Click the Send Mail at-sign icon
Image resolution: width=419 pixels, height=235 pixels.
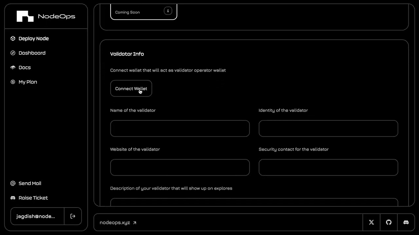(x=13, y=183)
